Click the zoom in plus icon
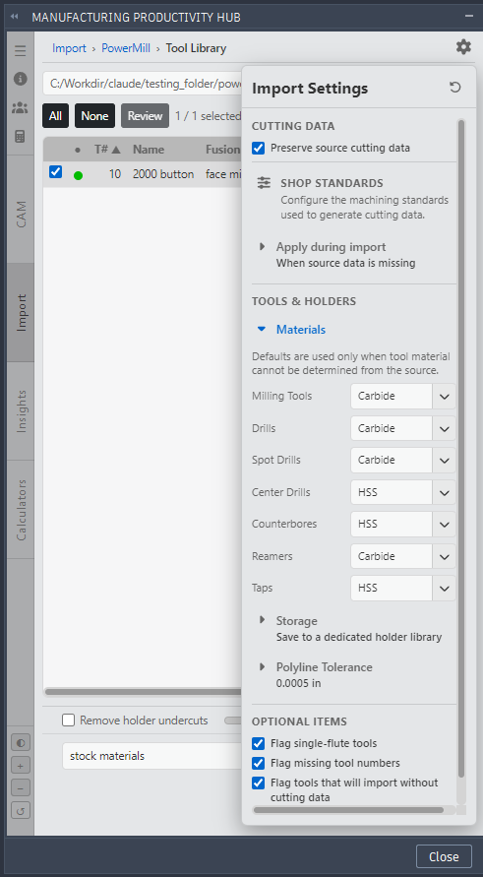 [x=21, y=765]
